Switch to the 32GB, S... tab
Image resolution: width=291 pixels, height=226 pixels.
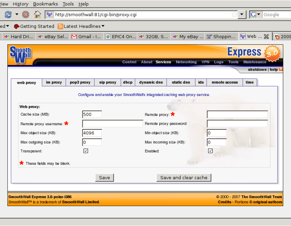click(154, 36)
